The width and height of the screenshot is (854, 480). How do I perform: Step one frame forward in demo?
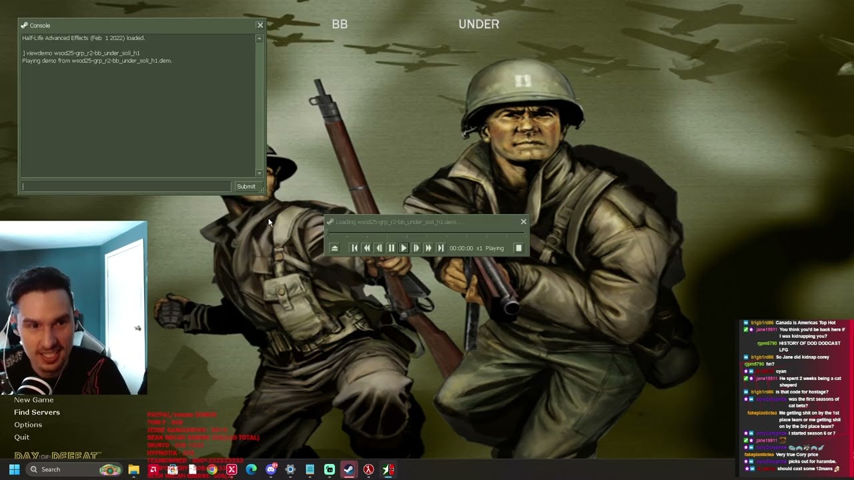416,248
